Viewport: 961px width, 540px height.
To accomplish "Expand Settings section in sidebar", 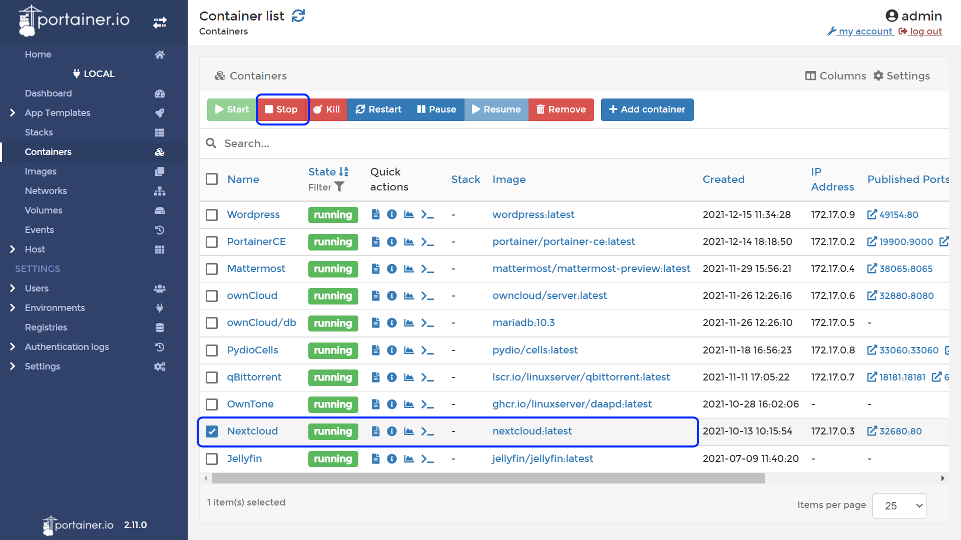I will (13, 366).
